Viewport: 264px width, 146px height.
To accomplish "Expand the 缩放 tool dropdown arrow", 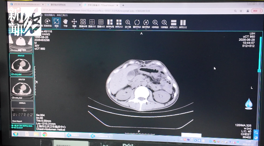I will click(x=56, y=28).
